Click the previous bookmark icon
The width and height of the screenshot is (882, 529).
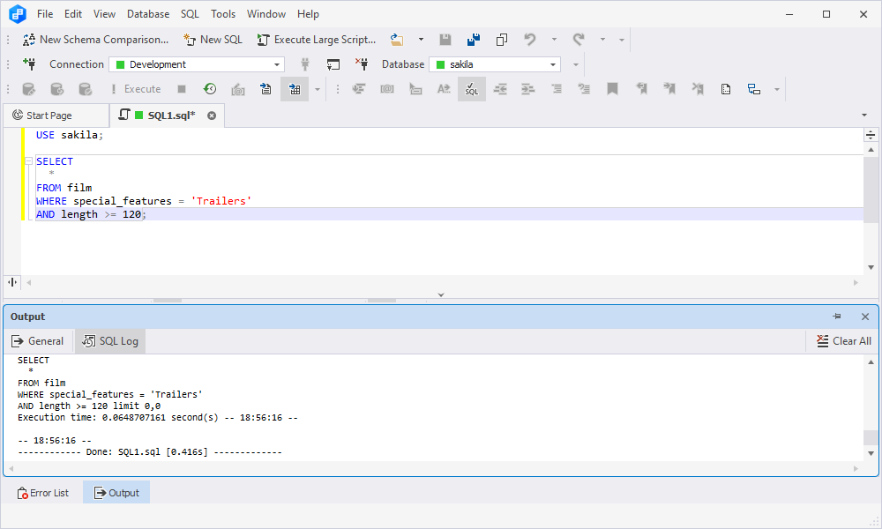(641, 89)
